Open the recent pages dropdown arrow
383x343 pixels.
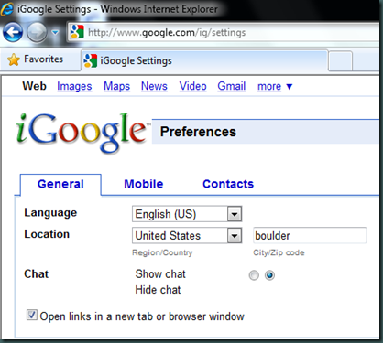[x=55, y=32]
